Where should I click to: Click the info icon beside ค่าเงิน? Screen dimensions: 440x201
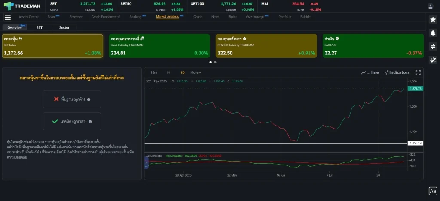tap(337, 39)
